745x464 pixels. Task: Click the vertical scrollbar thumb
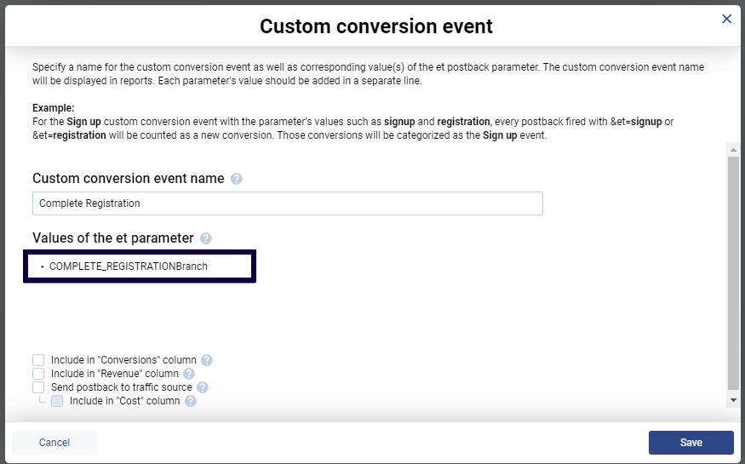pos(733,272)
